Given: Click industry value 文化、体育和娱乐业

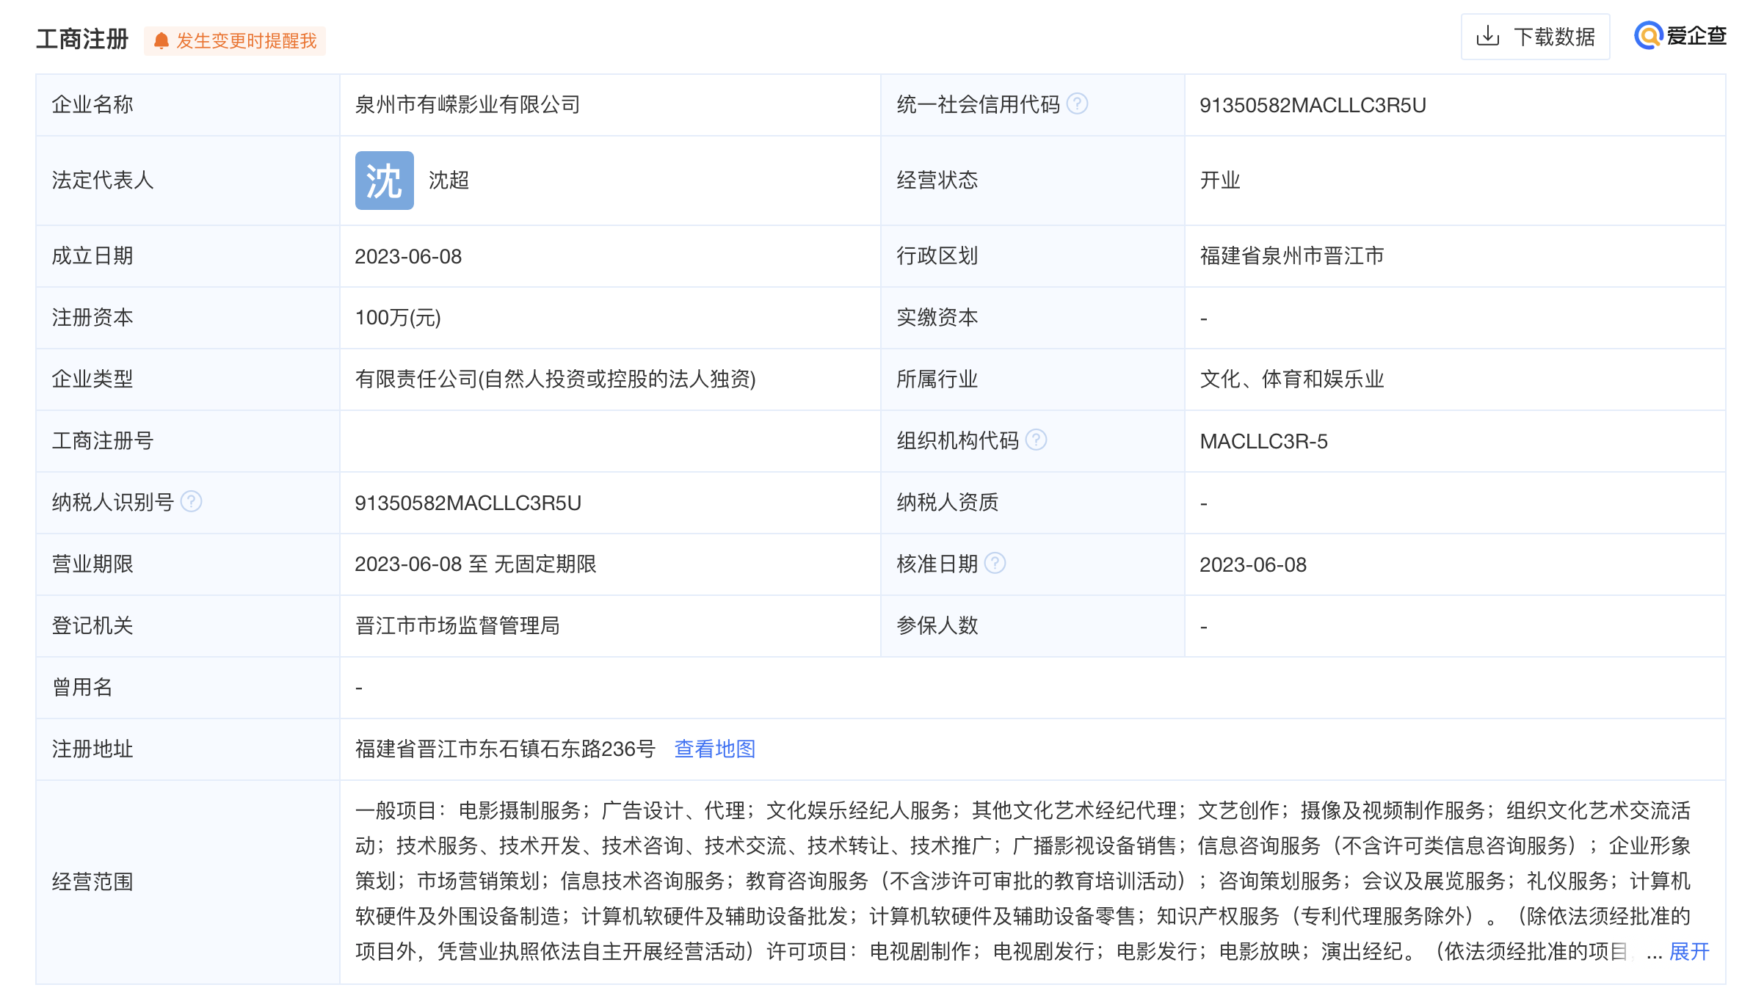Looking at the screenshot, I should pyautogui.click(x=1291, y=379).
